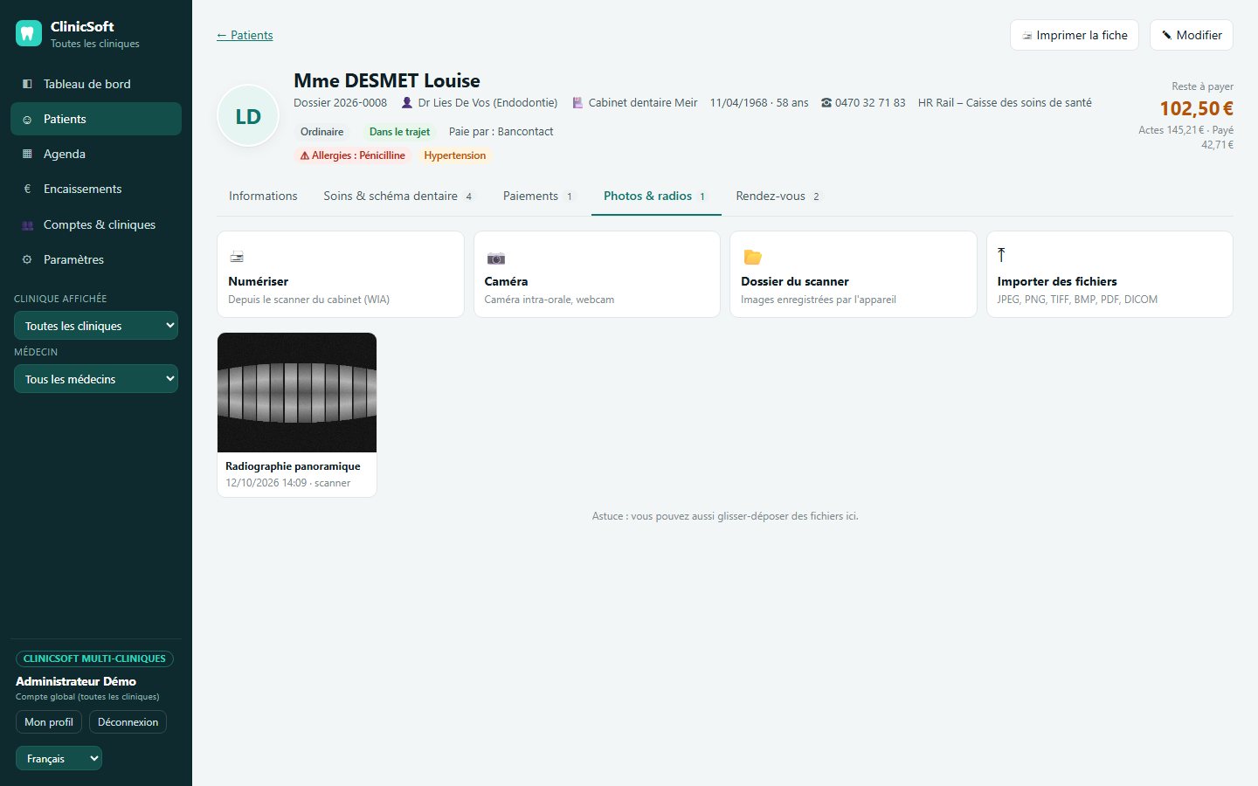Click the Dossier 2026-0008 text
The image size is (1258, 786).
(340, 103)
